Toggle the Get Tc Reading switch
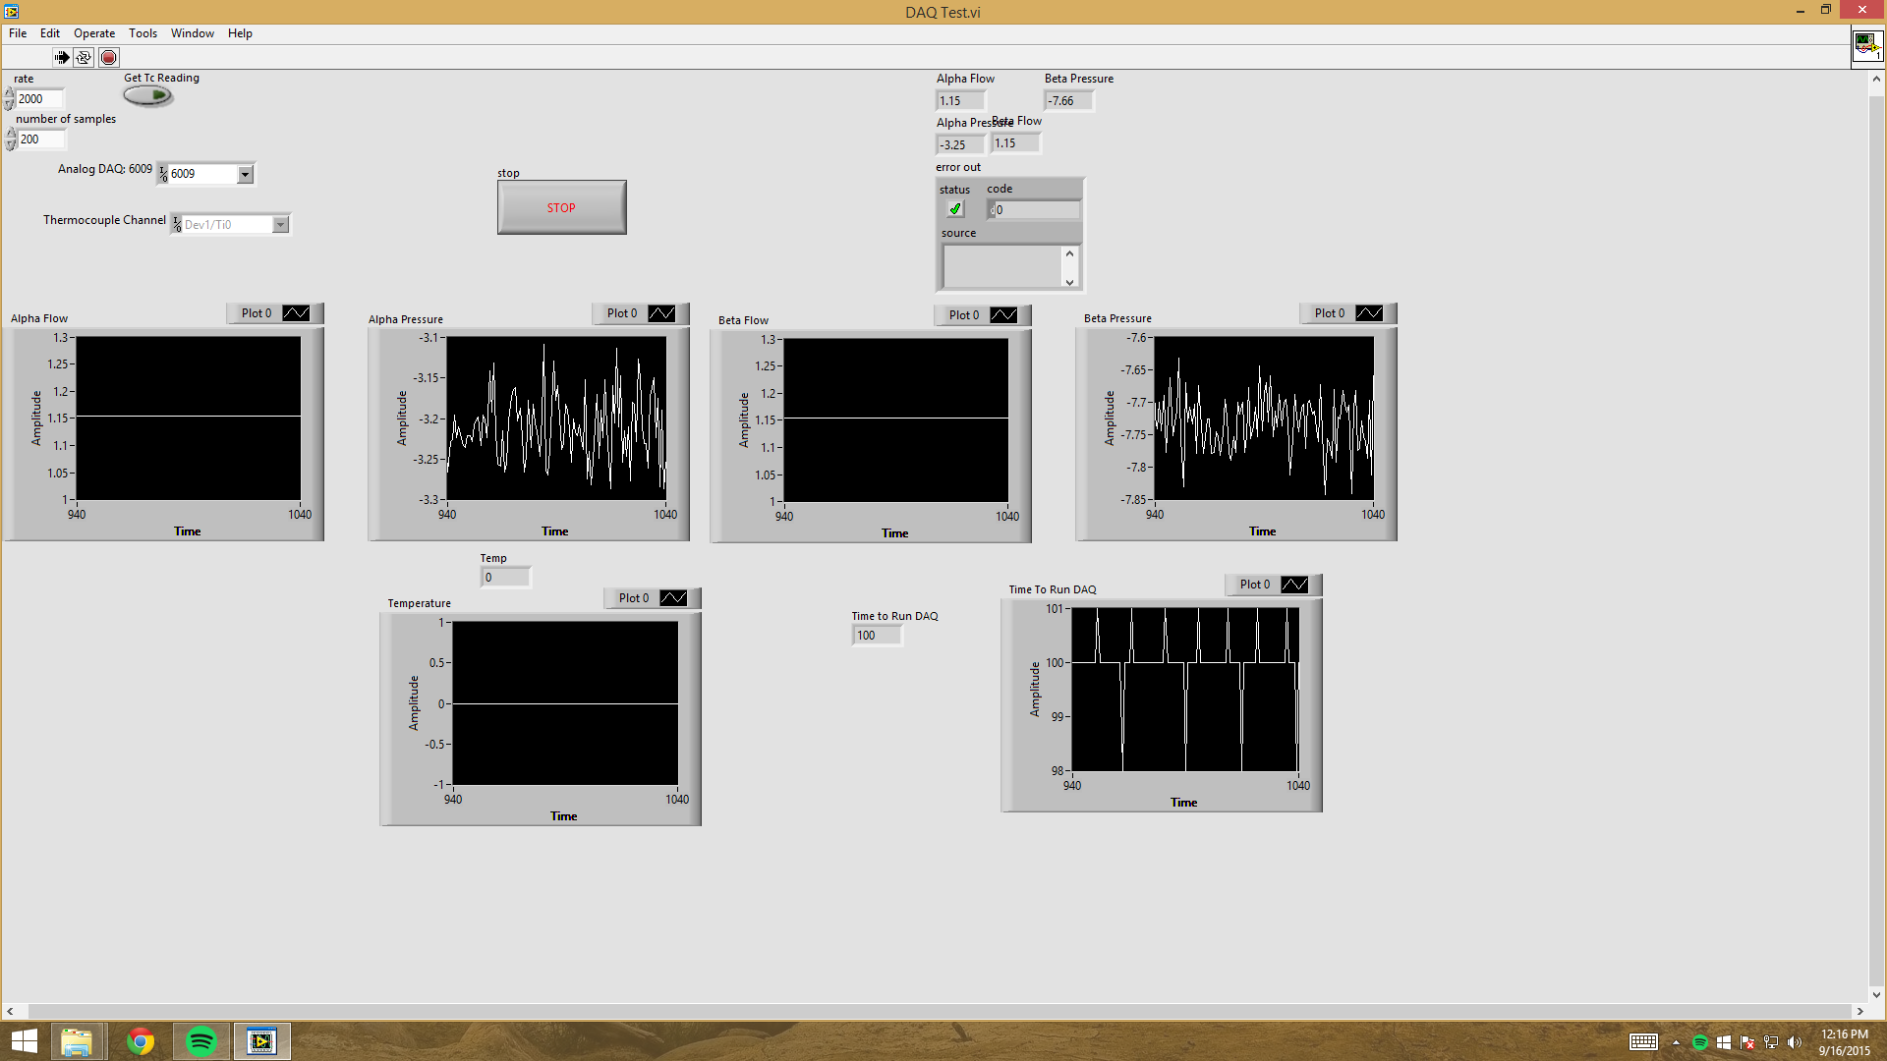1887x1061 pixels. click(148, 95)
